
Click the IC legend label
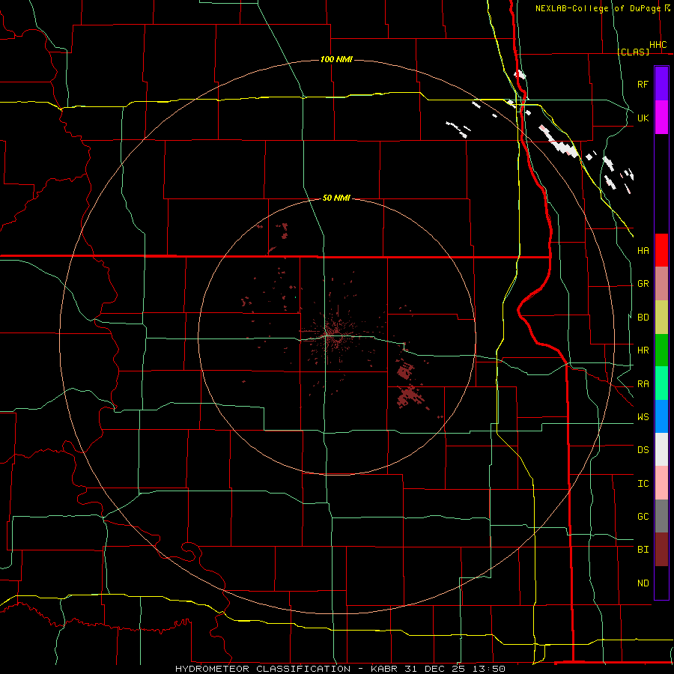tap(643, 484)
